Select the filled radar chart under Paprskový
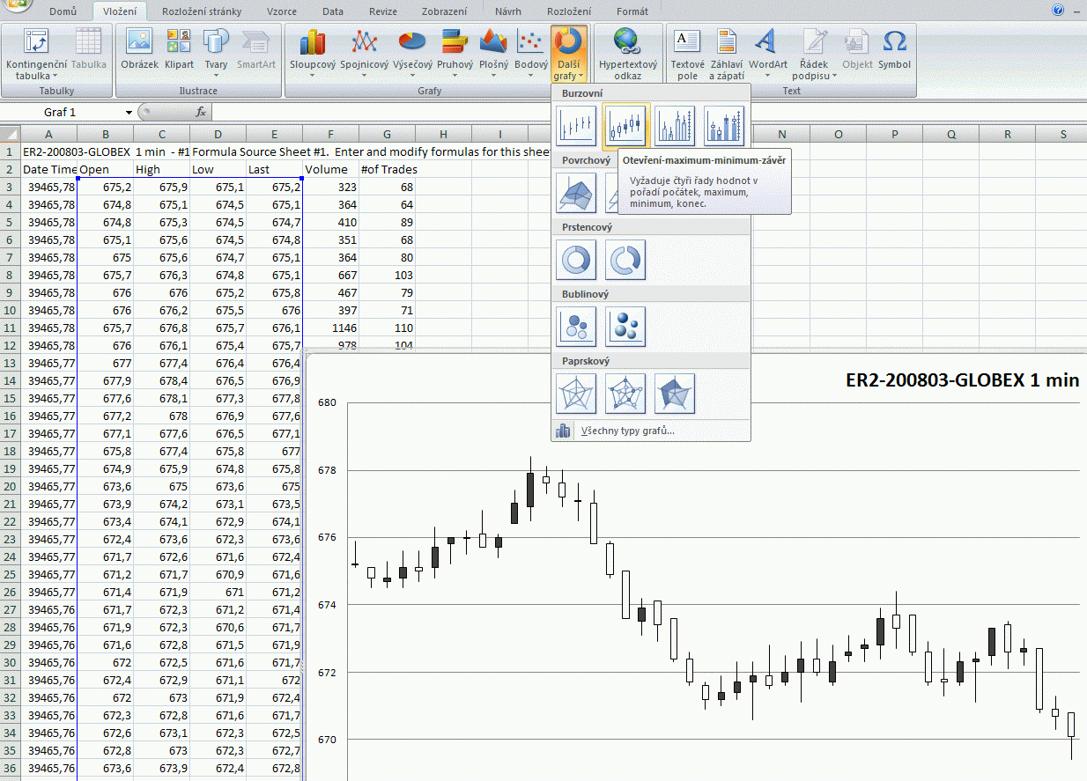 [676, 394]
